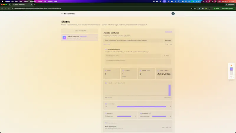Send the investor invitation
Screen dimensions: 236x133
pos(167,56)
